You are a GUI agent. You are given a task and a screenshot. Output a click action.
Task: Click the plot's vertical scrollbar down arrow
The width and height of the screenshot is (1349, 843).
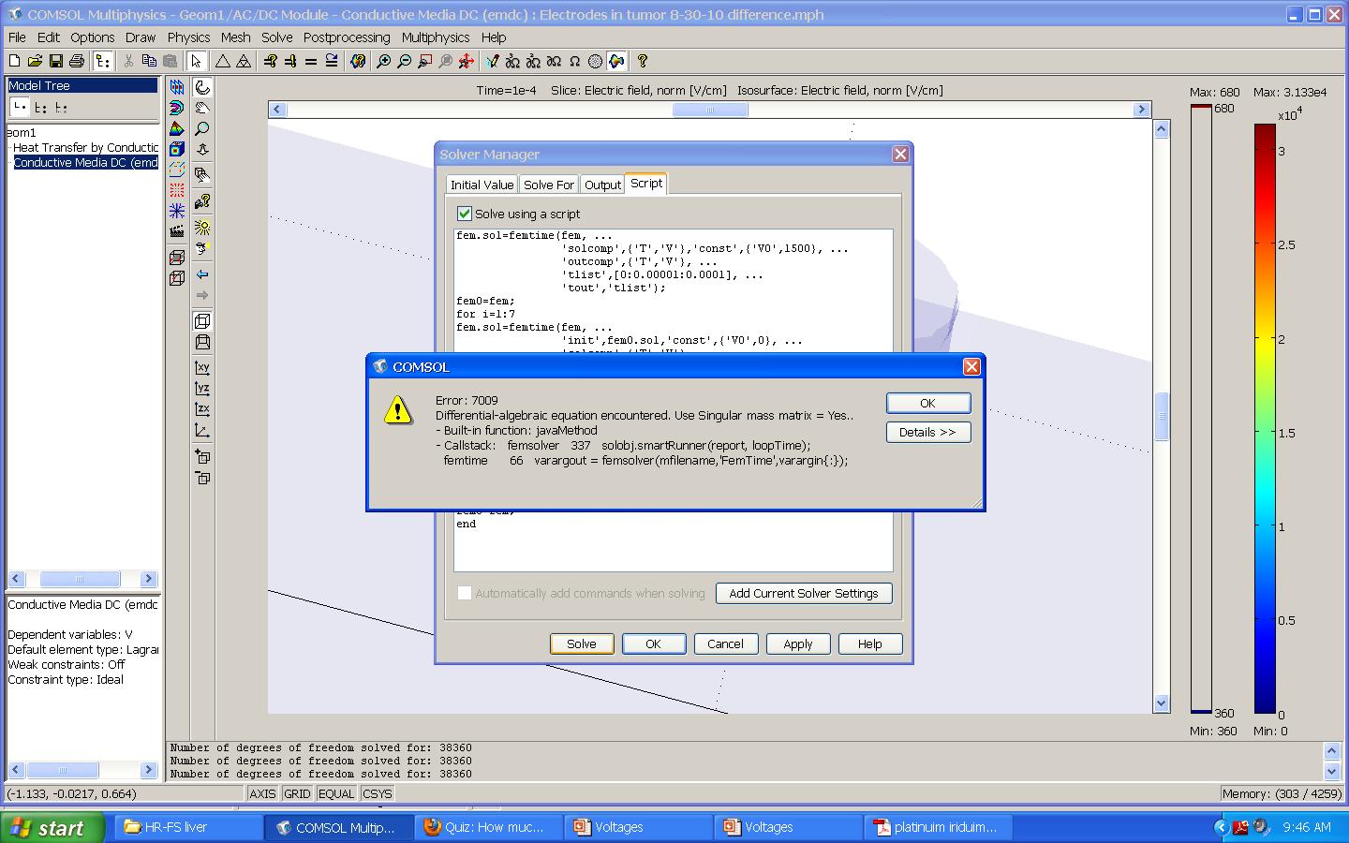pos(1162,702)
